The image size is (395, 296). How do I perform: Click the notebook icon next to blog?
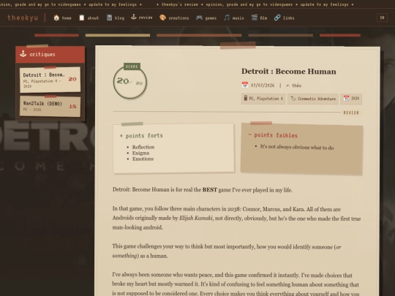coord(109,18)
